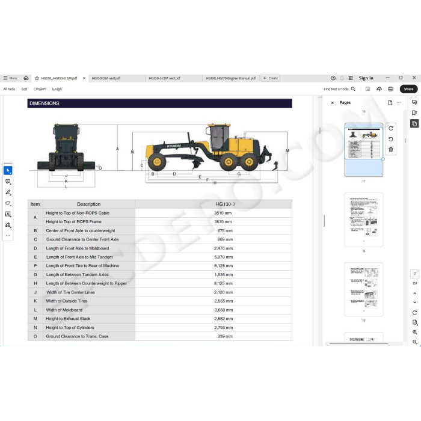The height and width of the screenshot is (421, 421).
Task: Save the file with the disk icon
Action: click(x=367, y=89)
